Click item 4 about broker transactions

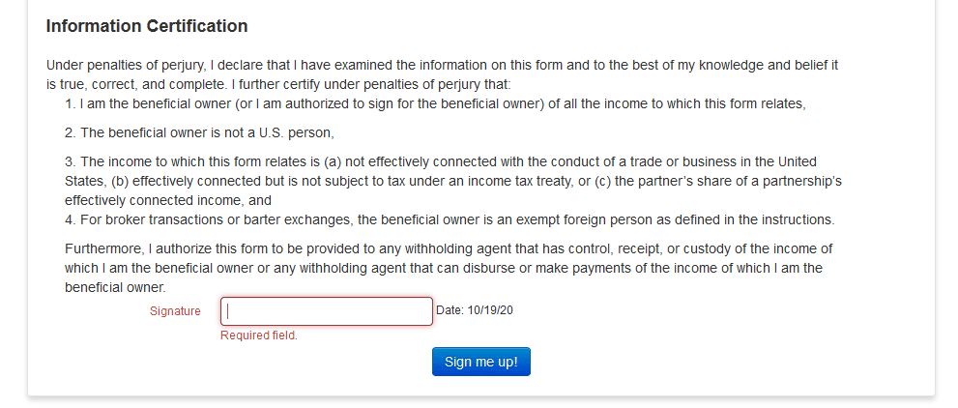pos(450,219)
